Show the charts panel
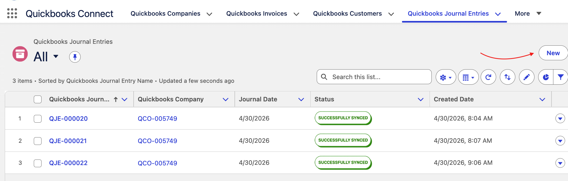The width and height of the screenshot is (568, 181). pos(546,77)
